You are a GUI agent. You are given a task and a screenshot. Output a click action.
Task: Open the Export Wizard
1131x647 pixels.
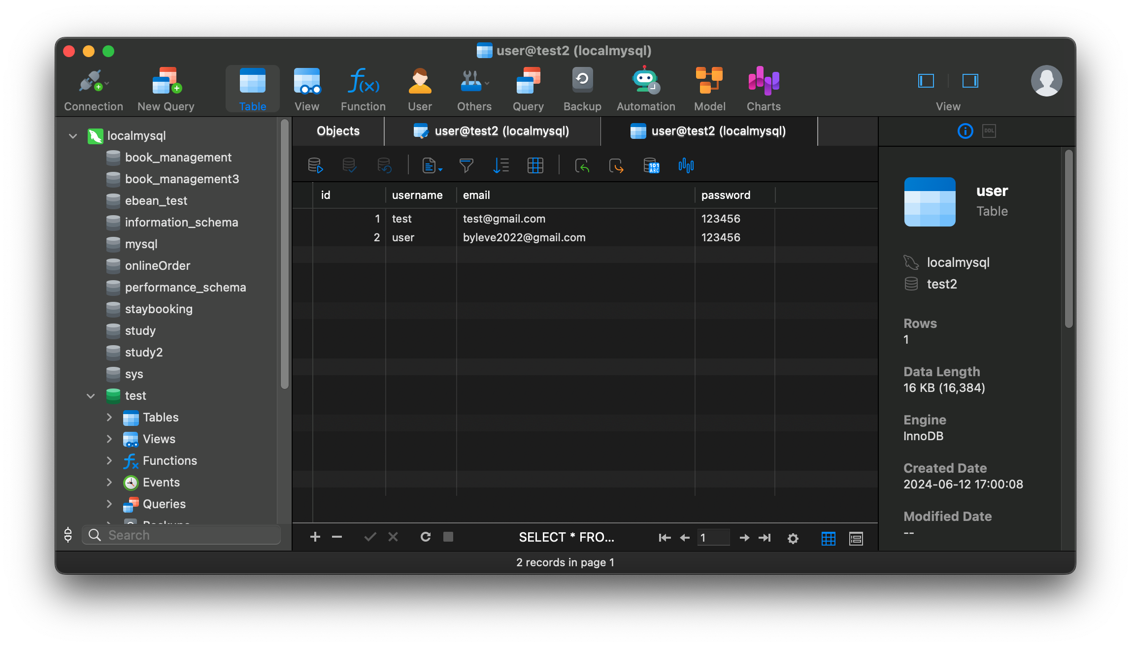[617, 165]
